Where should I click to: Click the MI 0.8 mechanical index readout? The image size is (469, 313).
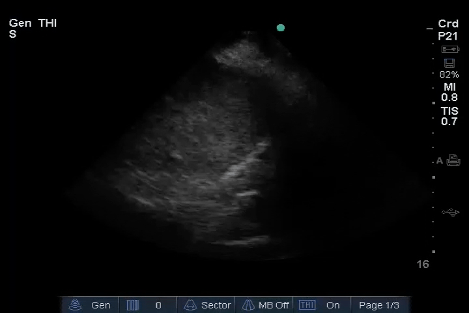point(449,92)
